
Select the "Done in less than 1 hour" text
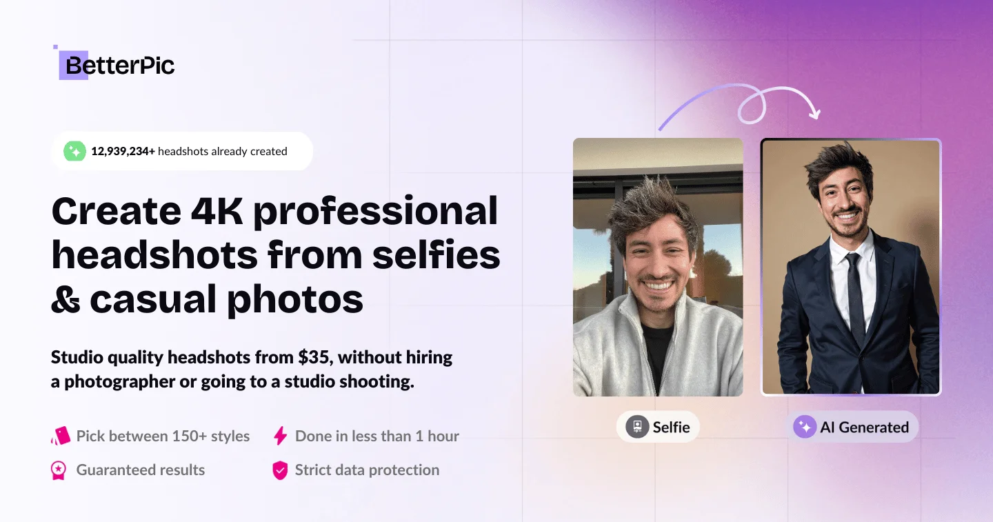click(x=377, y=436)
